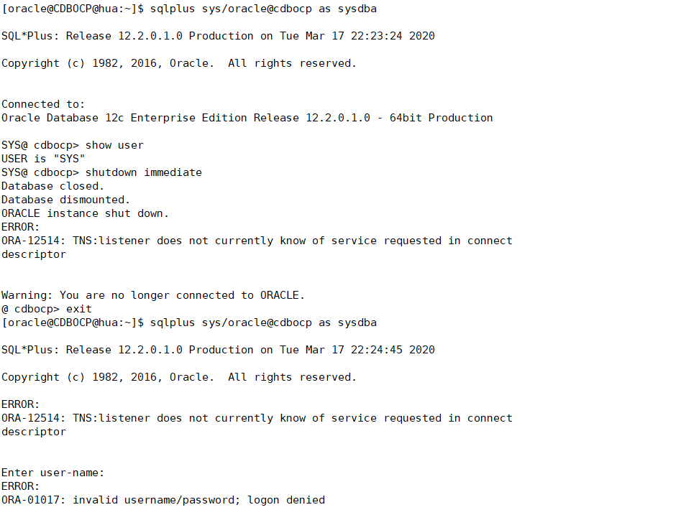
Task: Click the "show user" command text
Action: click(x=114, y=145)
